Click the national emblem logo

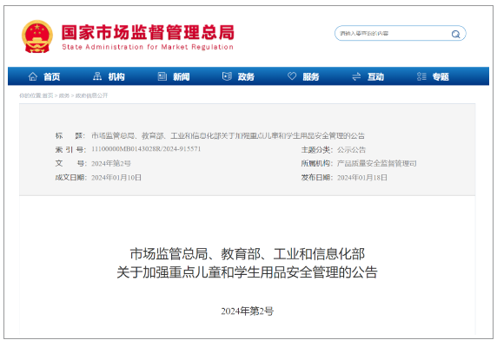[37, 36]
